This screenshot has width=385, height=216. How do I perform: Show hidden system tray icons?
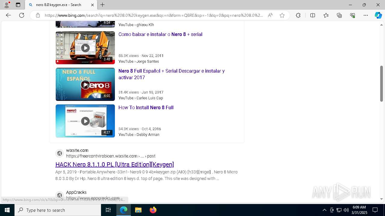tap(324, 210)
